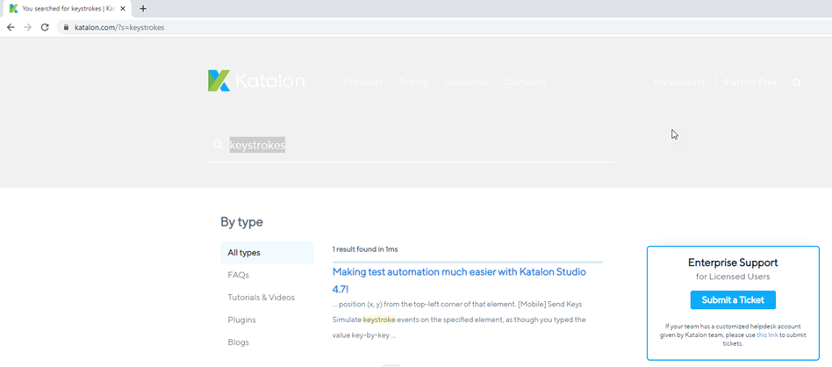Screen dimensions: 832x367
Task: Click the '1 result found in 1ms' text
Action: coord(365,249)
